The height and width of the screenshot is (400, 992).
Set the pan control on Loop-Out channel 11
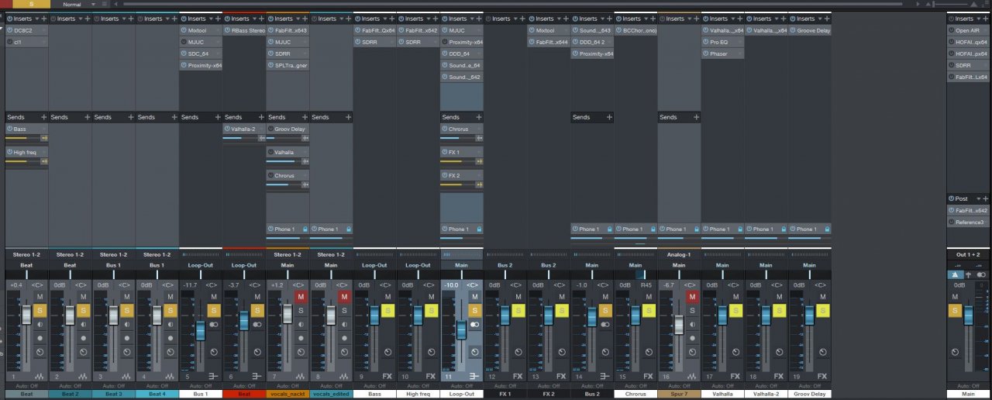(461, 274)
